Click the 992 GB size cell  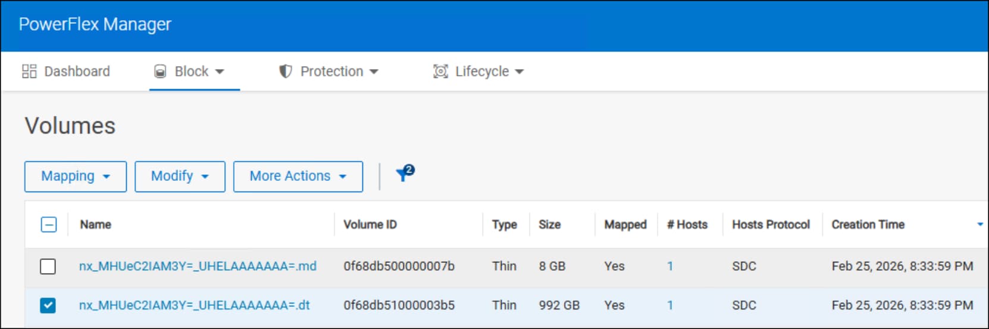[x=559, y=305]
